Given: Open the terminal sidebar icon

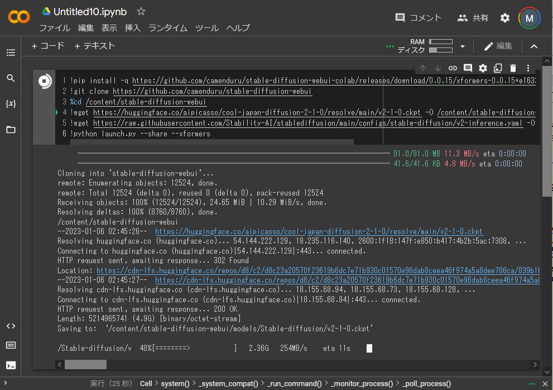Looking at the screenshot, I should (11, 365).
